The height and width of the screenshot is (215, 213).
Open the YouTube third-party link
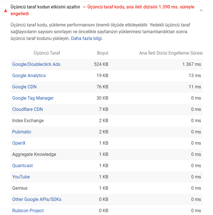coord(21,177)
